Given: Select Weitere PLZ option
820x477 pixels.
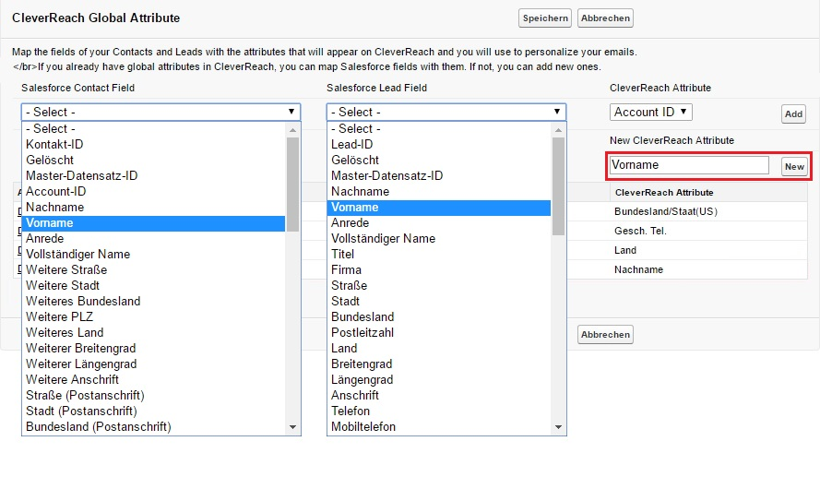Looking at the screenshot, I should point(153,317).
